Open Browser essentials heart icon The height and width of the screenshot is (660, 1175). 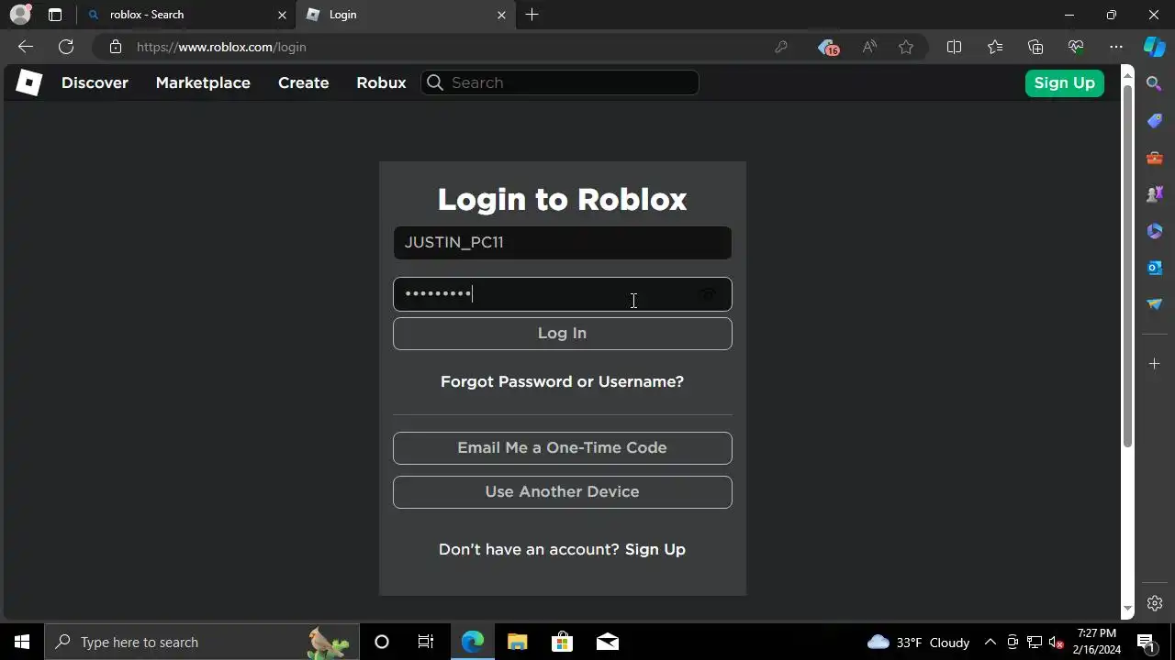pyautogui.click(x=1076, y=47)
